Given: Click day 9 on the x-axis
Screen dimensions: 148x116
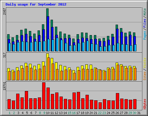Looking at the screenshot, I should [x=44, y=113].
